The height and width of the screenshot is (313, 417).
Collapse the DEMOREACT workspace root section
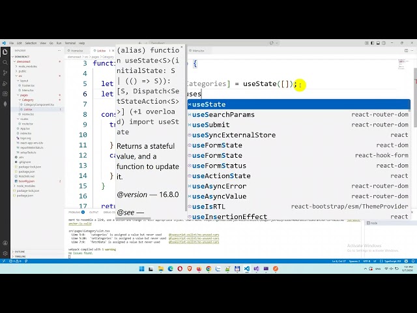[x=22, y=57]
